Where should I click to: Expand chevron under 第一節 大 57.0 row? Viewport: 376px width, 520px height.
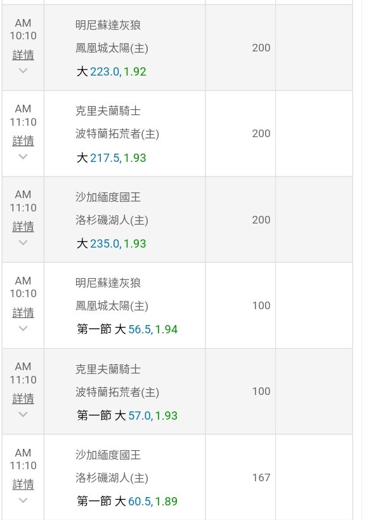click(x=23, y=414)
